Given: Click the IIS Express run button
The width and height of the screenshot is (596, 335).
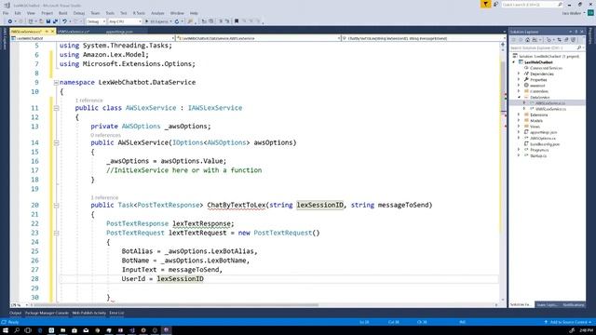Looking at the screenshot, I should click(157, 21).
